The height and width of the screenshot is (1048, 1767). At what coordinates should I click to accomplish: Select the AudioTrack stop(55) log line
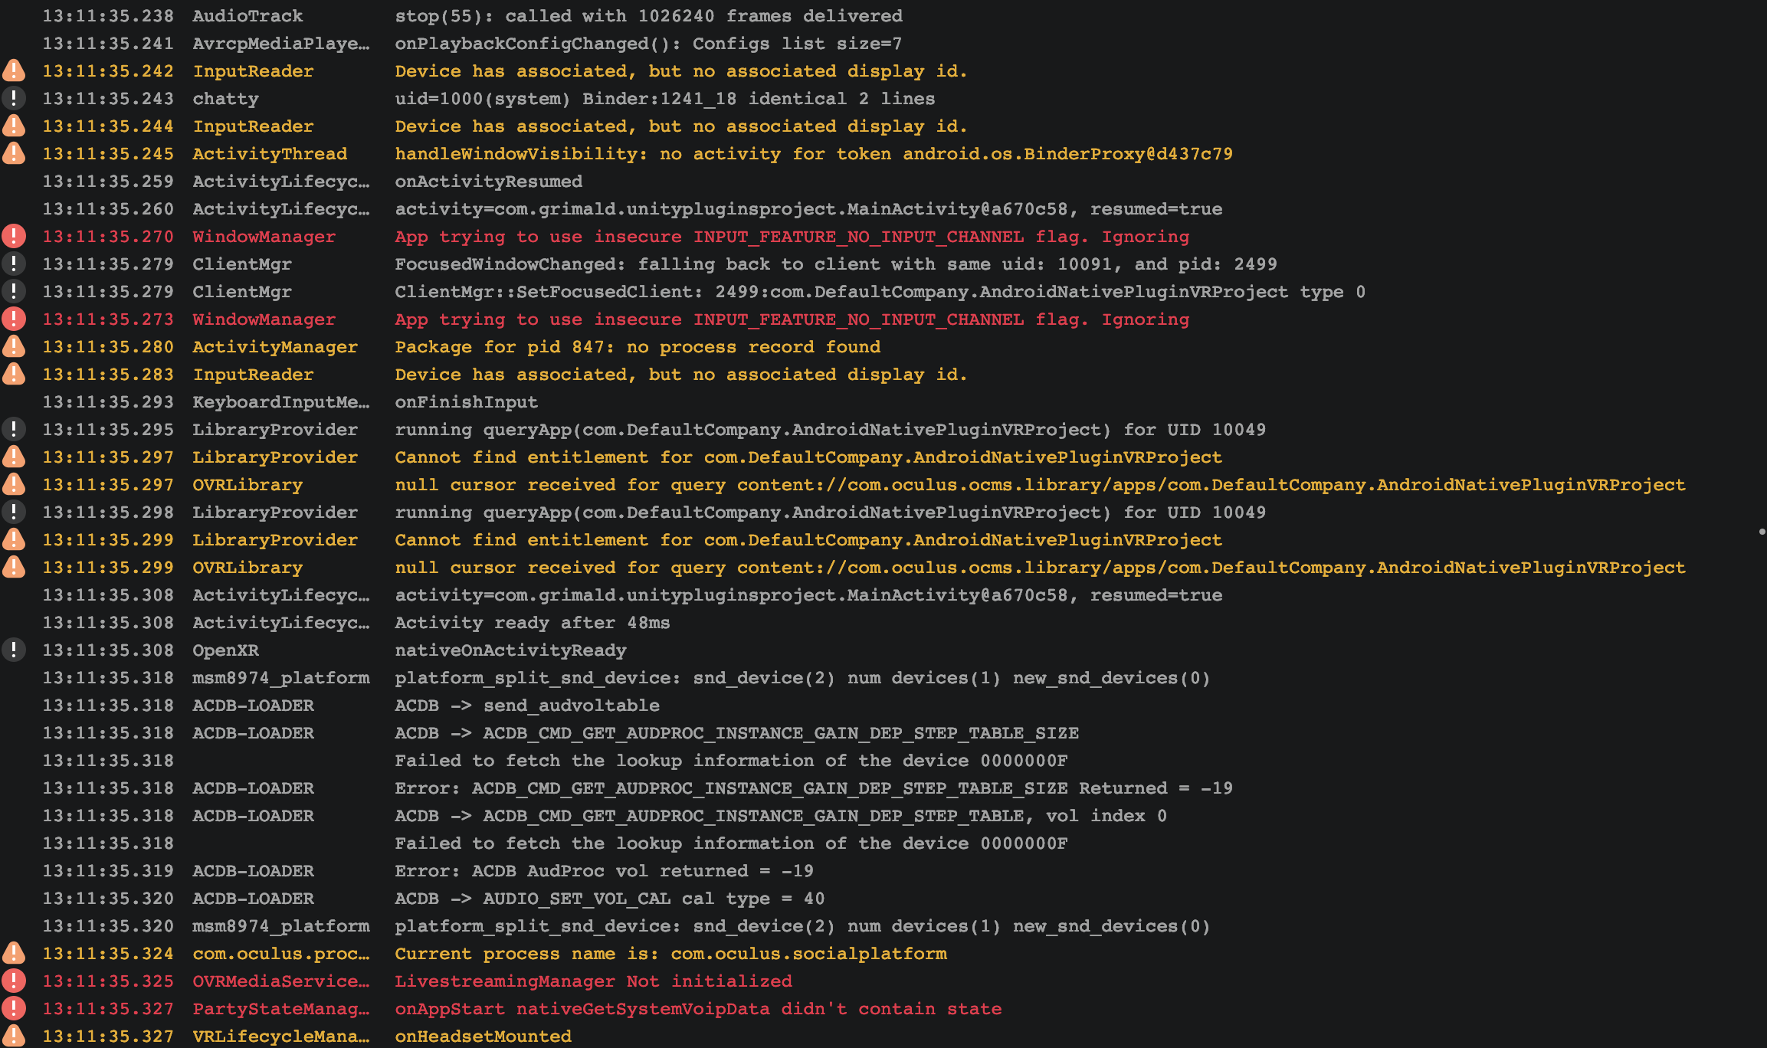point(883,16)
